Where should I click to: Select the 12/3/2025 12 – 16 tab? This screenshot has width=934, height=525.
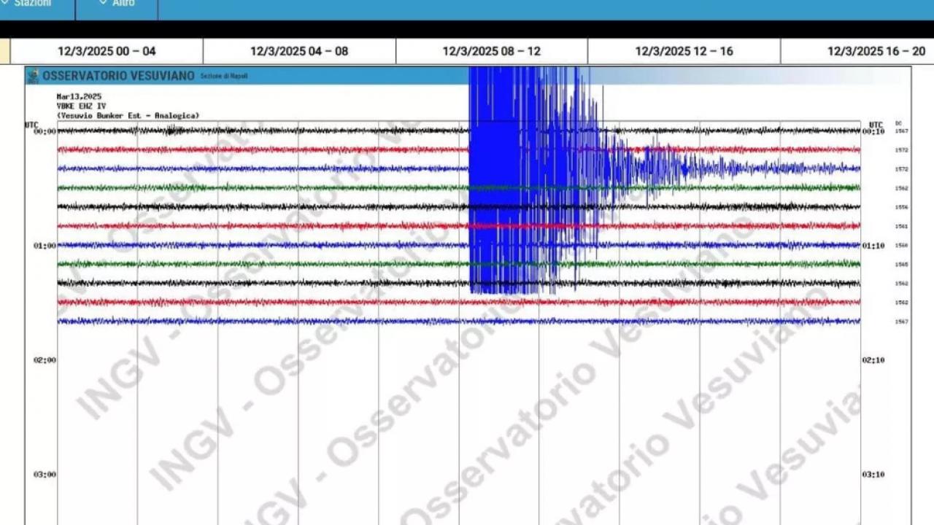click(684, 51)
